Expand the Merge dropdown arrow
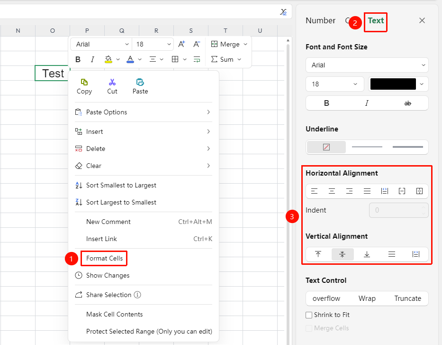The image size is (442, 345). (245, 44)
